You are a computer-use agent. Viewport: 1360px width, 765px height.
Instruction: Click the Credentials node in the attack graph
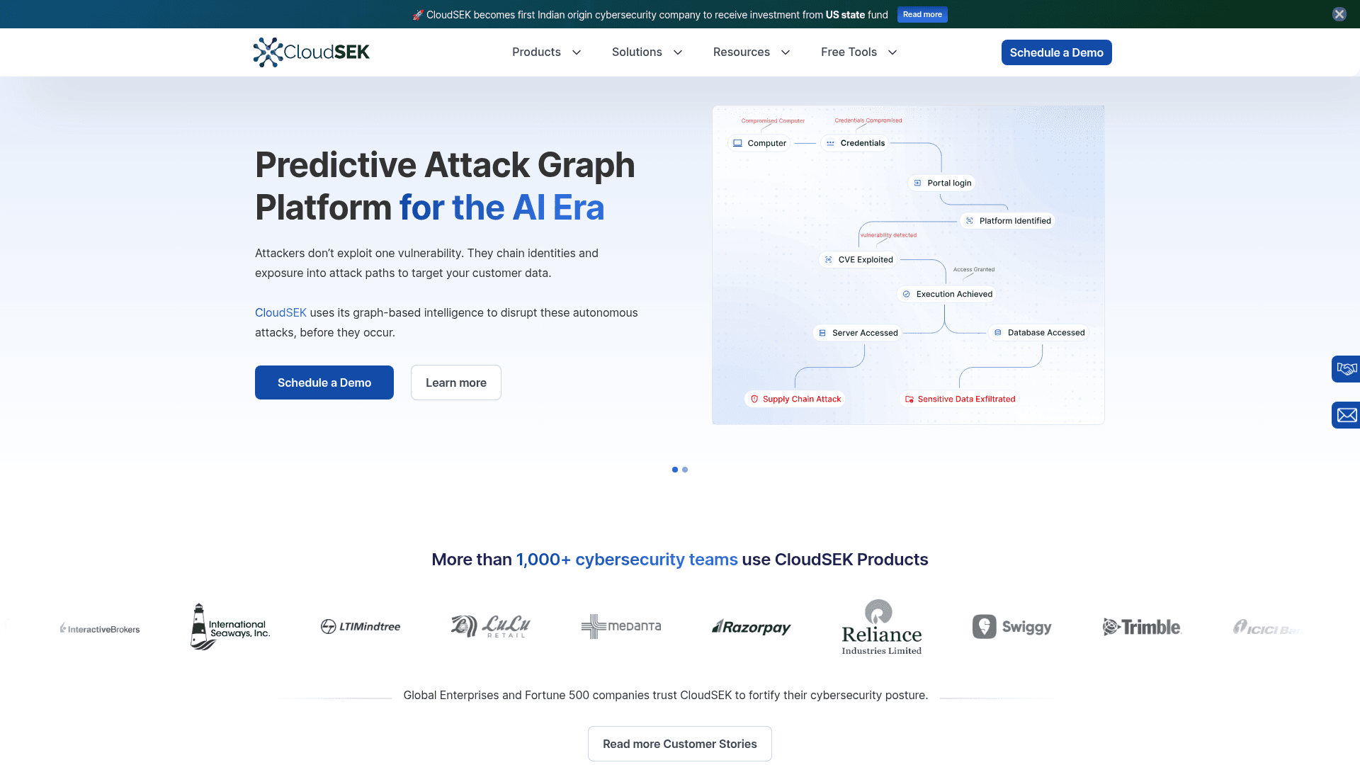coord(855,143)
